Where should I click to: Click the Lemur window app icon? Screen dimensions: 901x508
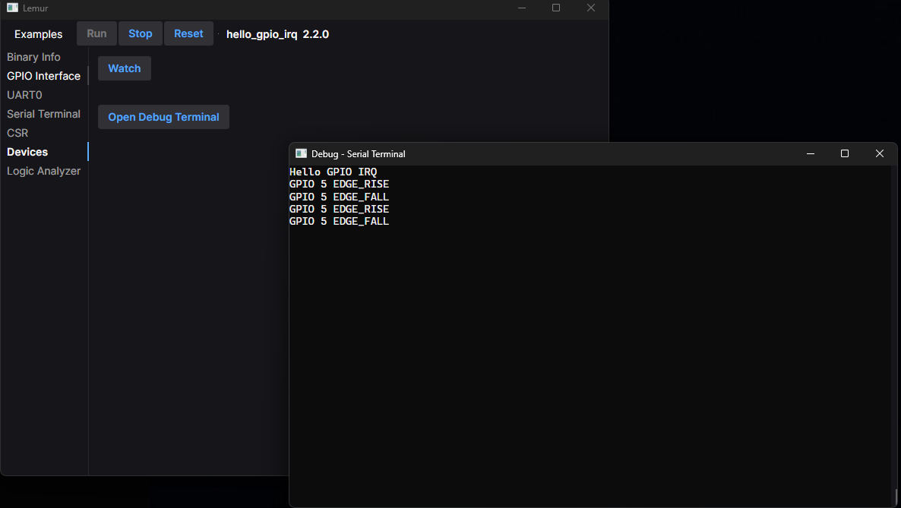click(x=13, y=8)
